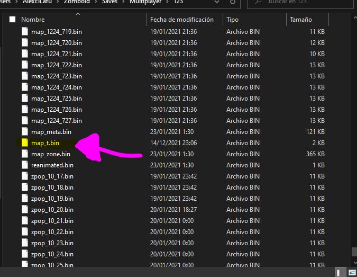Click the scrollbar down arrow

(354, 263)
